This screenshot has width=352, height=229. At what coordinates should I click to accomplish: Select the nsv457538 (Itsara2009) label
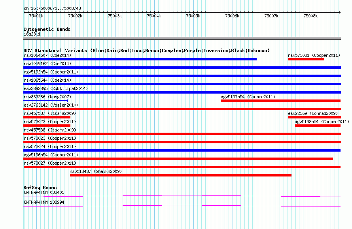(50, 130)
